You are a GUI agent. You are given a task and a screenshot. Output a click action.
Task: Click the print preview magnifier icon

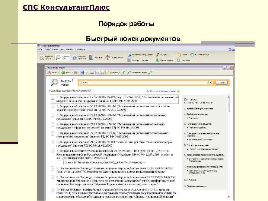pyautogui.click(x=98, y=73)
